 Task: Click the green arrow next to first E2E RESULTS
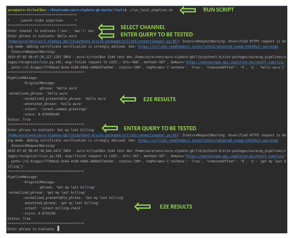128,99
